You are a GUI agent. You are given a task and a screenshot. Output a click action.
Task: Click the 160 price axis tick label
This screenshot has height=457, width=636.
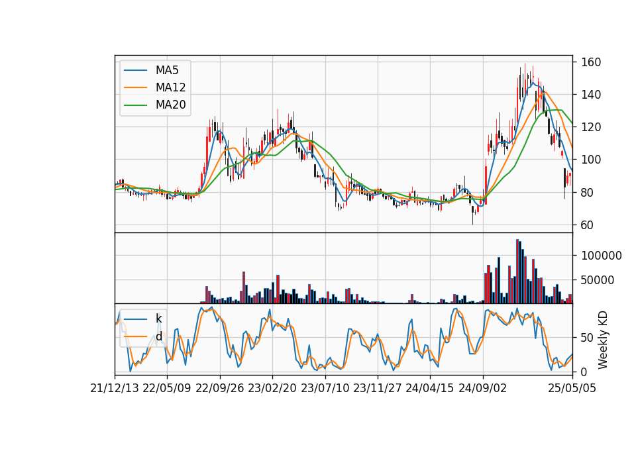592,62
